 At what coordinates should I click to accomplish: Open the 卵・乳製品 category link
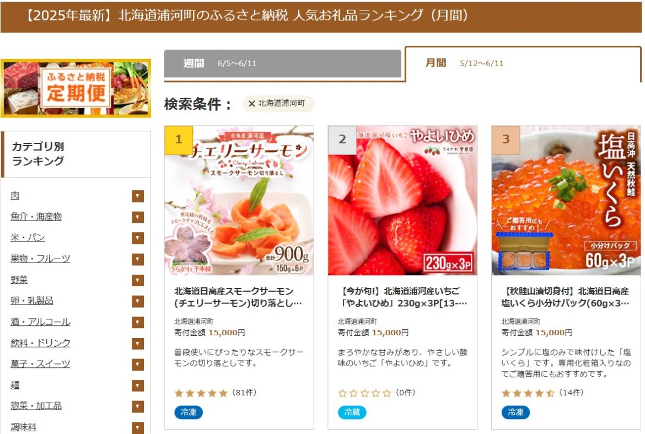(x=31, y=301)
